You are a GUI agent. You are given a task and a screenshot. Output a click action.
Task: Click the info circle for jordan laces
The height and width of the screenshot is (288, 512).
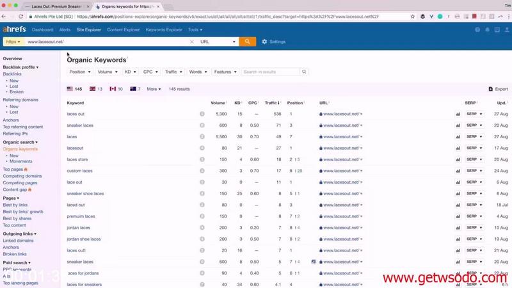[x=202, y=228]
